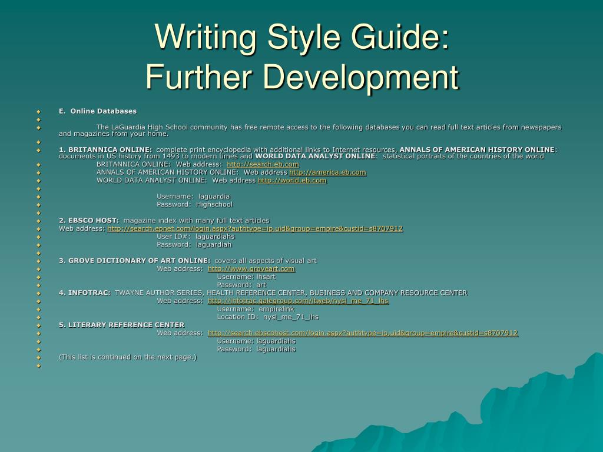Click the diamond bullet beside '2. EBSCO HOST:'
603x452 pixels.
38,221
